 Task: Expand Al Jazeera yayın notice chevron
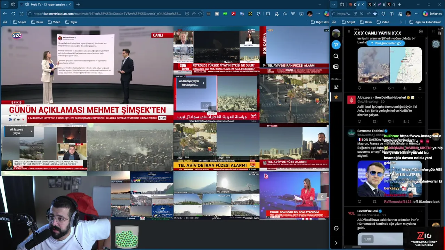pos(31,131)
